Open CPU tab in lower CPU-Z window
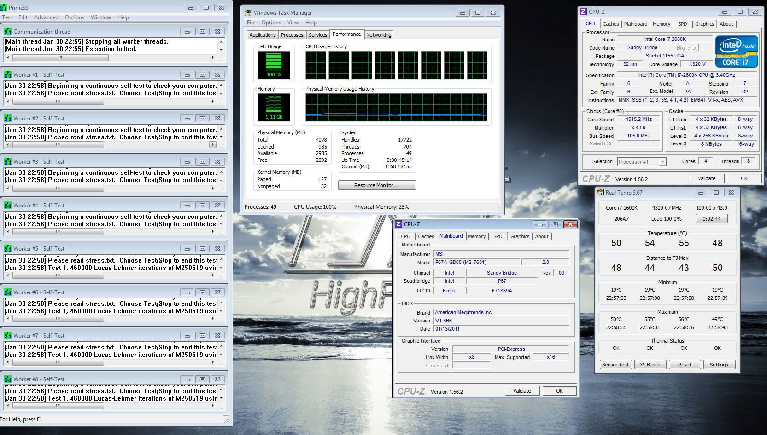Screen dimensions: 767x435 coord(405,236)
